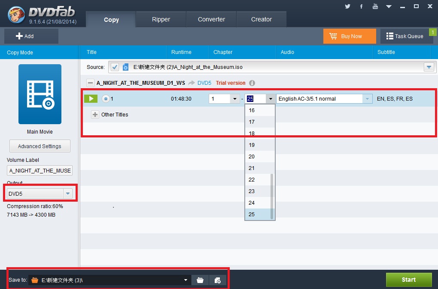Browse for output folder icon
This screenshot has width=438, height=289.
click(200, 280)
